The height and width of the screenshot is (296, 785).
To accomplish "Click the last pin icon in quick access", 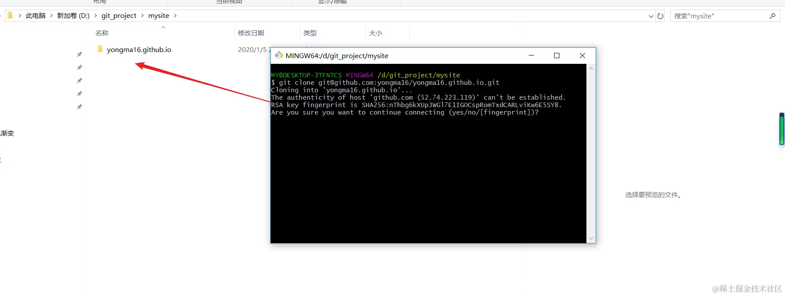I will click(79, 107).
